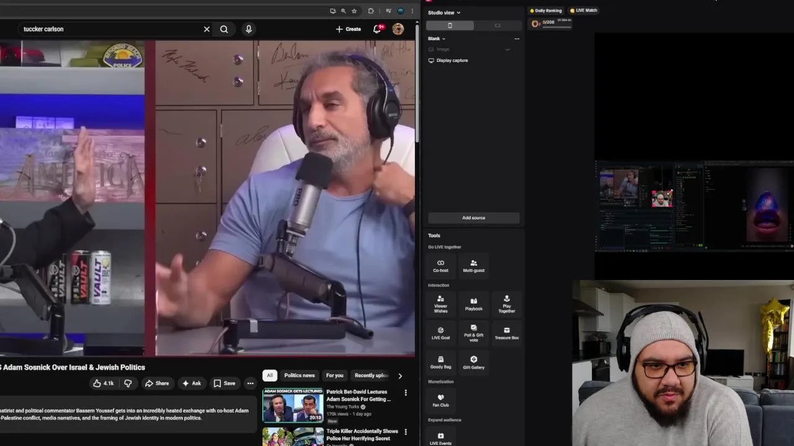Open Viewer Wishes tool

point(440,304)
